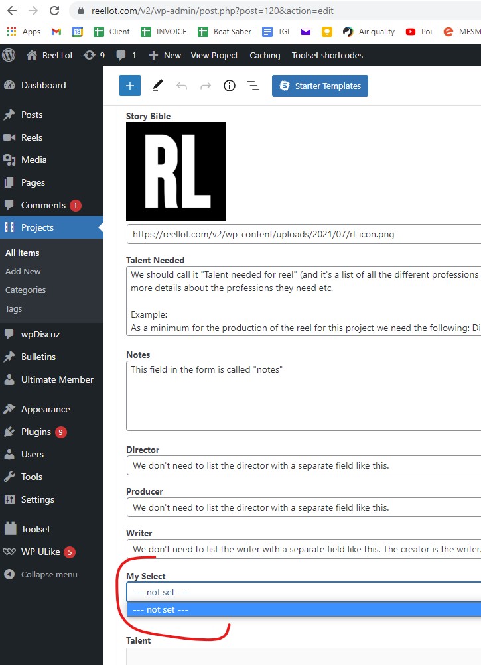Open the Beat Saber bookmark
Image resolution: width=481 pixels, height=665 pixels.
click(225, 32)
